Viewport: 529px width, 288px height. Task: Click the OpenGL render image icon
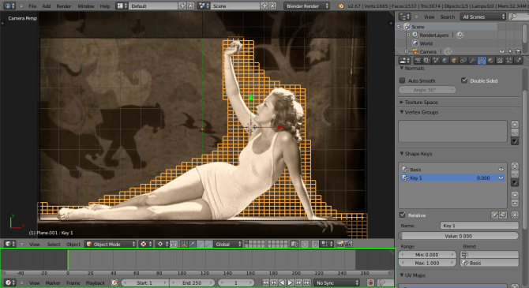coord(340,244)
